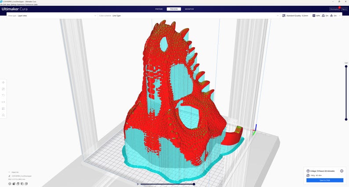Open the Extensions menu
The height and width of the screenshot is (187, 349).
click(x=21, y=4)
